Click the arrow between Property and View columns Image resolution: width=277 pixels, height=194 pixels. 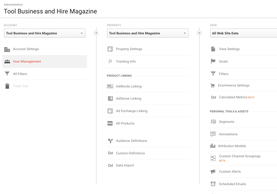pos(199,33)
